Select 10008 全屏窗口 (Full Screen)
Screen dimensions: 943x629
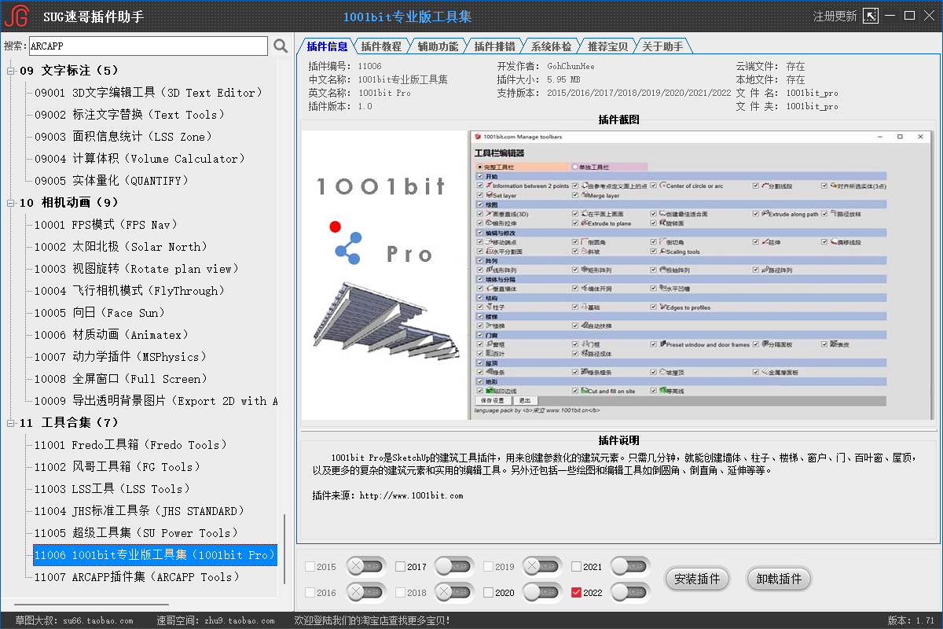click(x=121, y=379)
